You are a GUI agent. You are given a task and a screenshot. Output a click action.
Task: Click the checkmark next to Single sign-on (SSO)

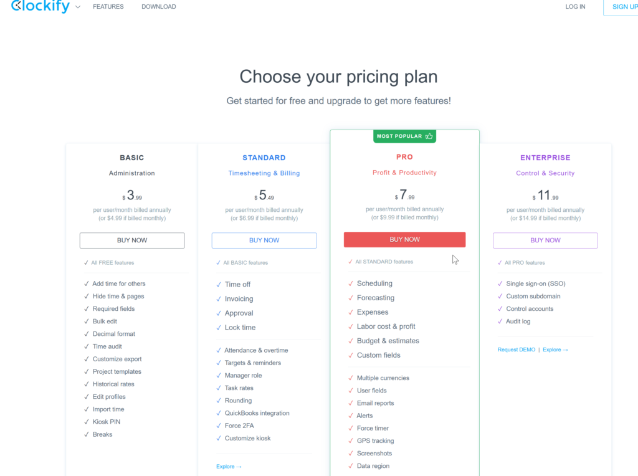click(x=500, y=283)
